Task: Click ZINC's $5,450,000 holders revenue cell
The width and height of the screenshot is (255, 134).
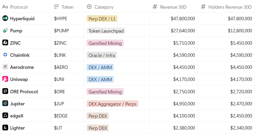Action: click(226, 43)
